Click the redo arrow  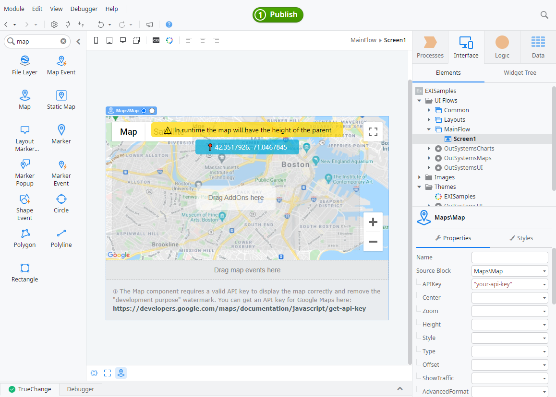pos(121,24)
